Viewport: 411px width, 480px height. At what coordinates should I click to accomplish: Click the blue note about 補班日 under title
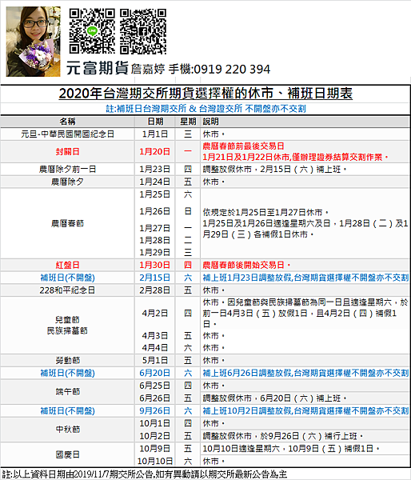(205, 109)
